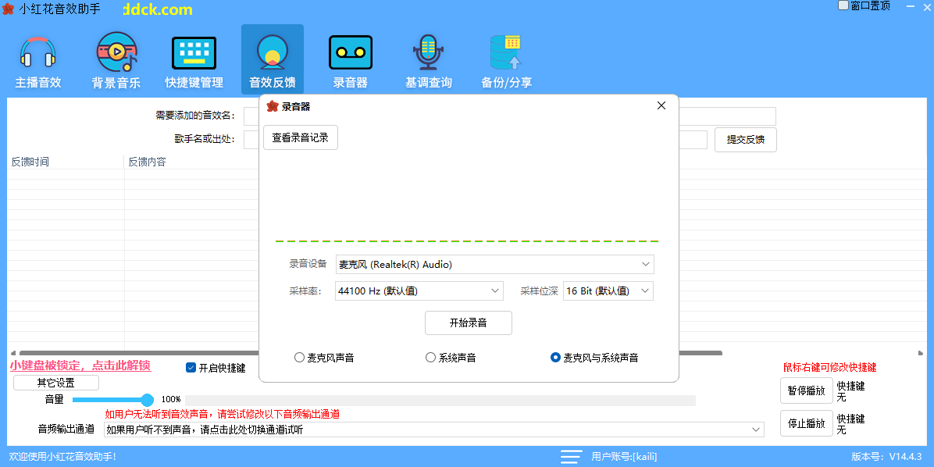Open the 采样率 44100 Hz dropdown

coord(419,291)
